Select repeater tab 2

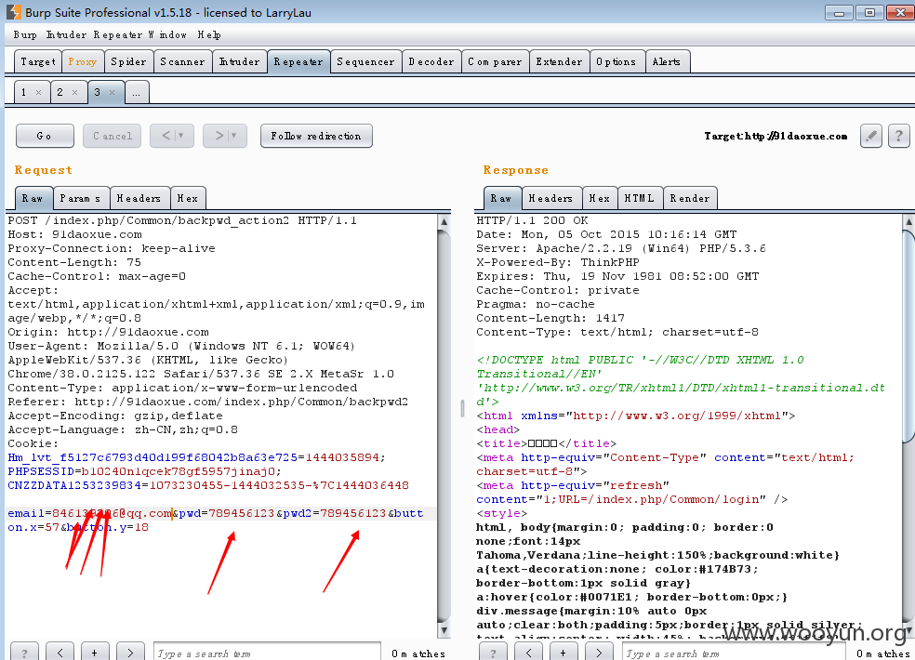60,92
